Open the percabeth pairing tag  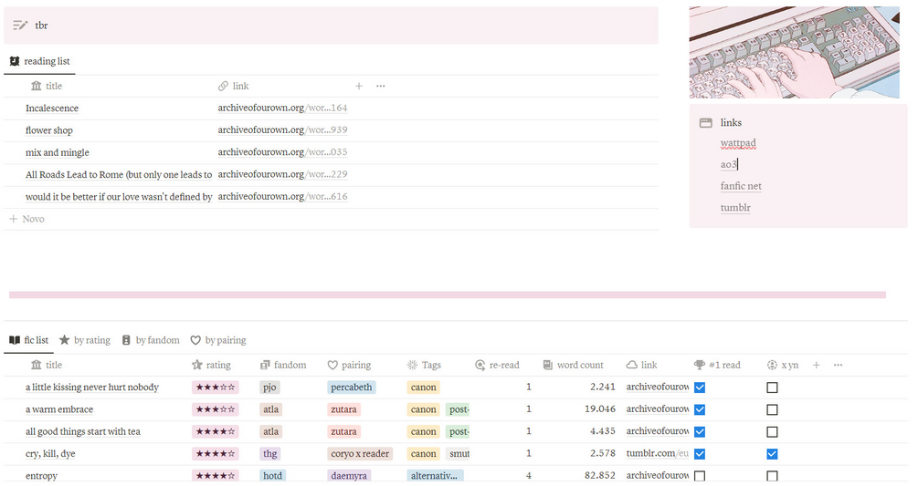pos(352,388)
